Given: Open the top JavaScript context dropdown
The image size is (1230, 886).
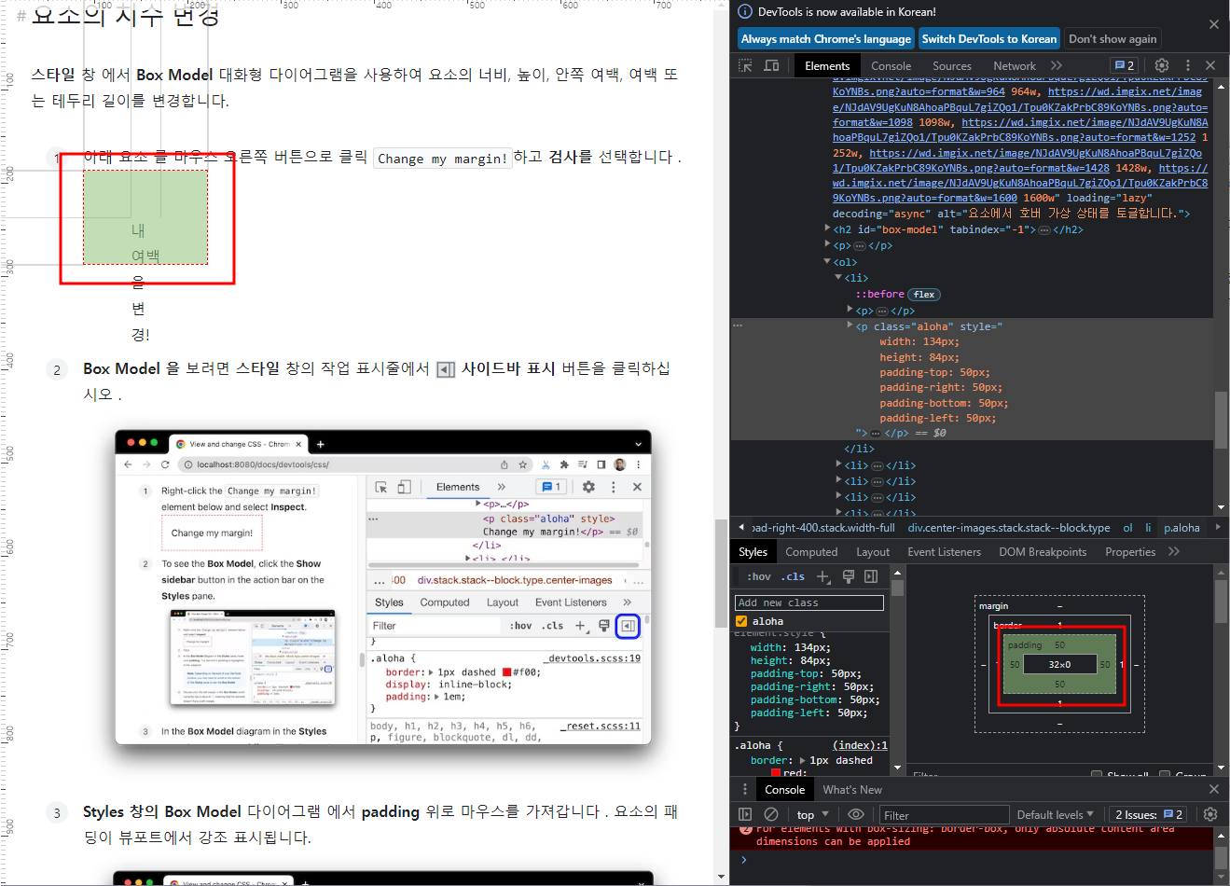Looking at the screenshot, I should [812, 814].
